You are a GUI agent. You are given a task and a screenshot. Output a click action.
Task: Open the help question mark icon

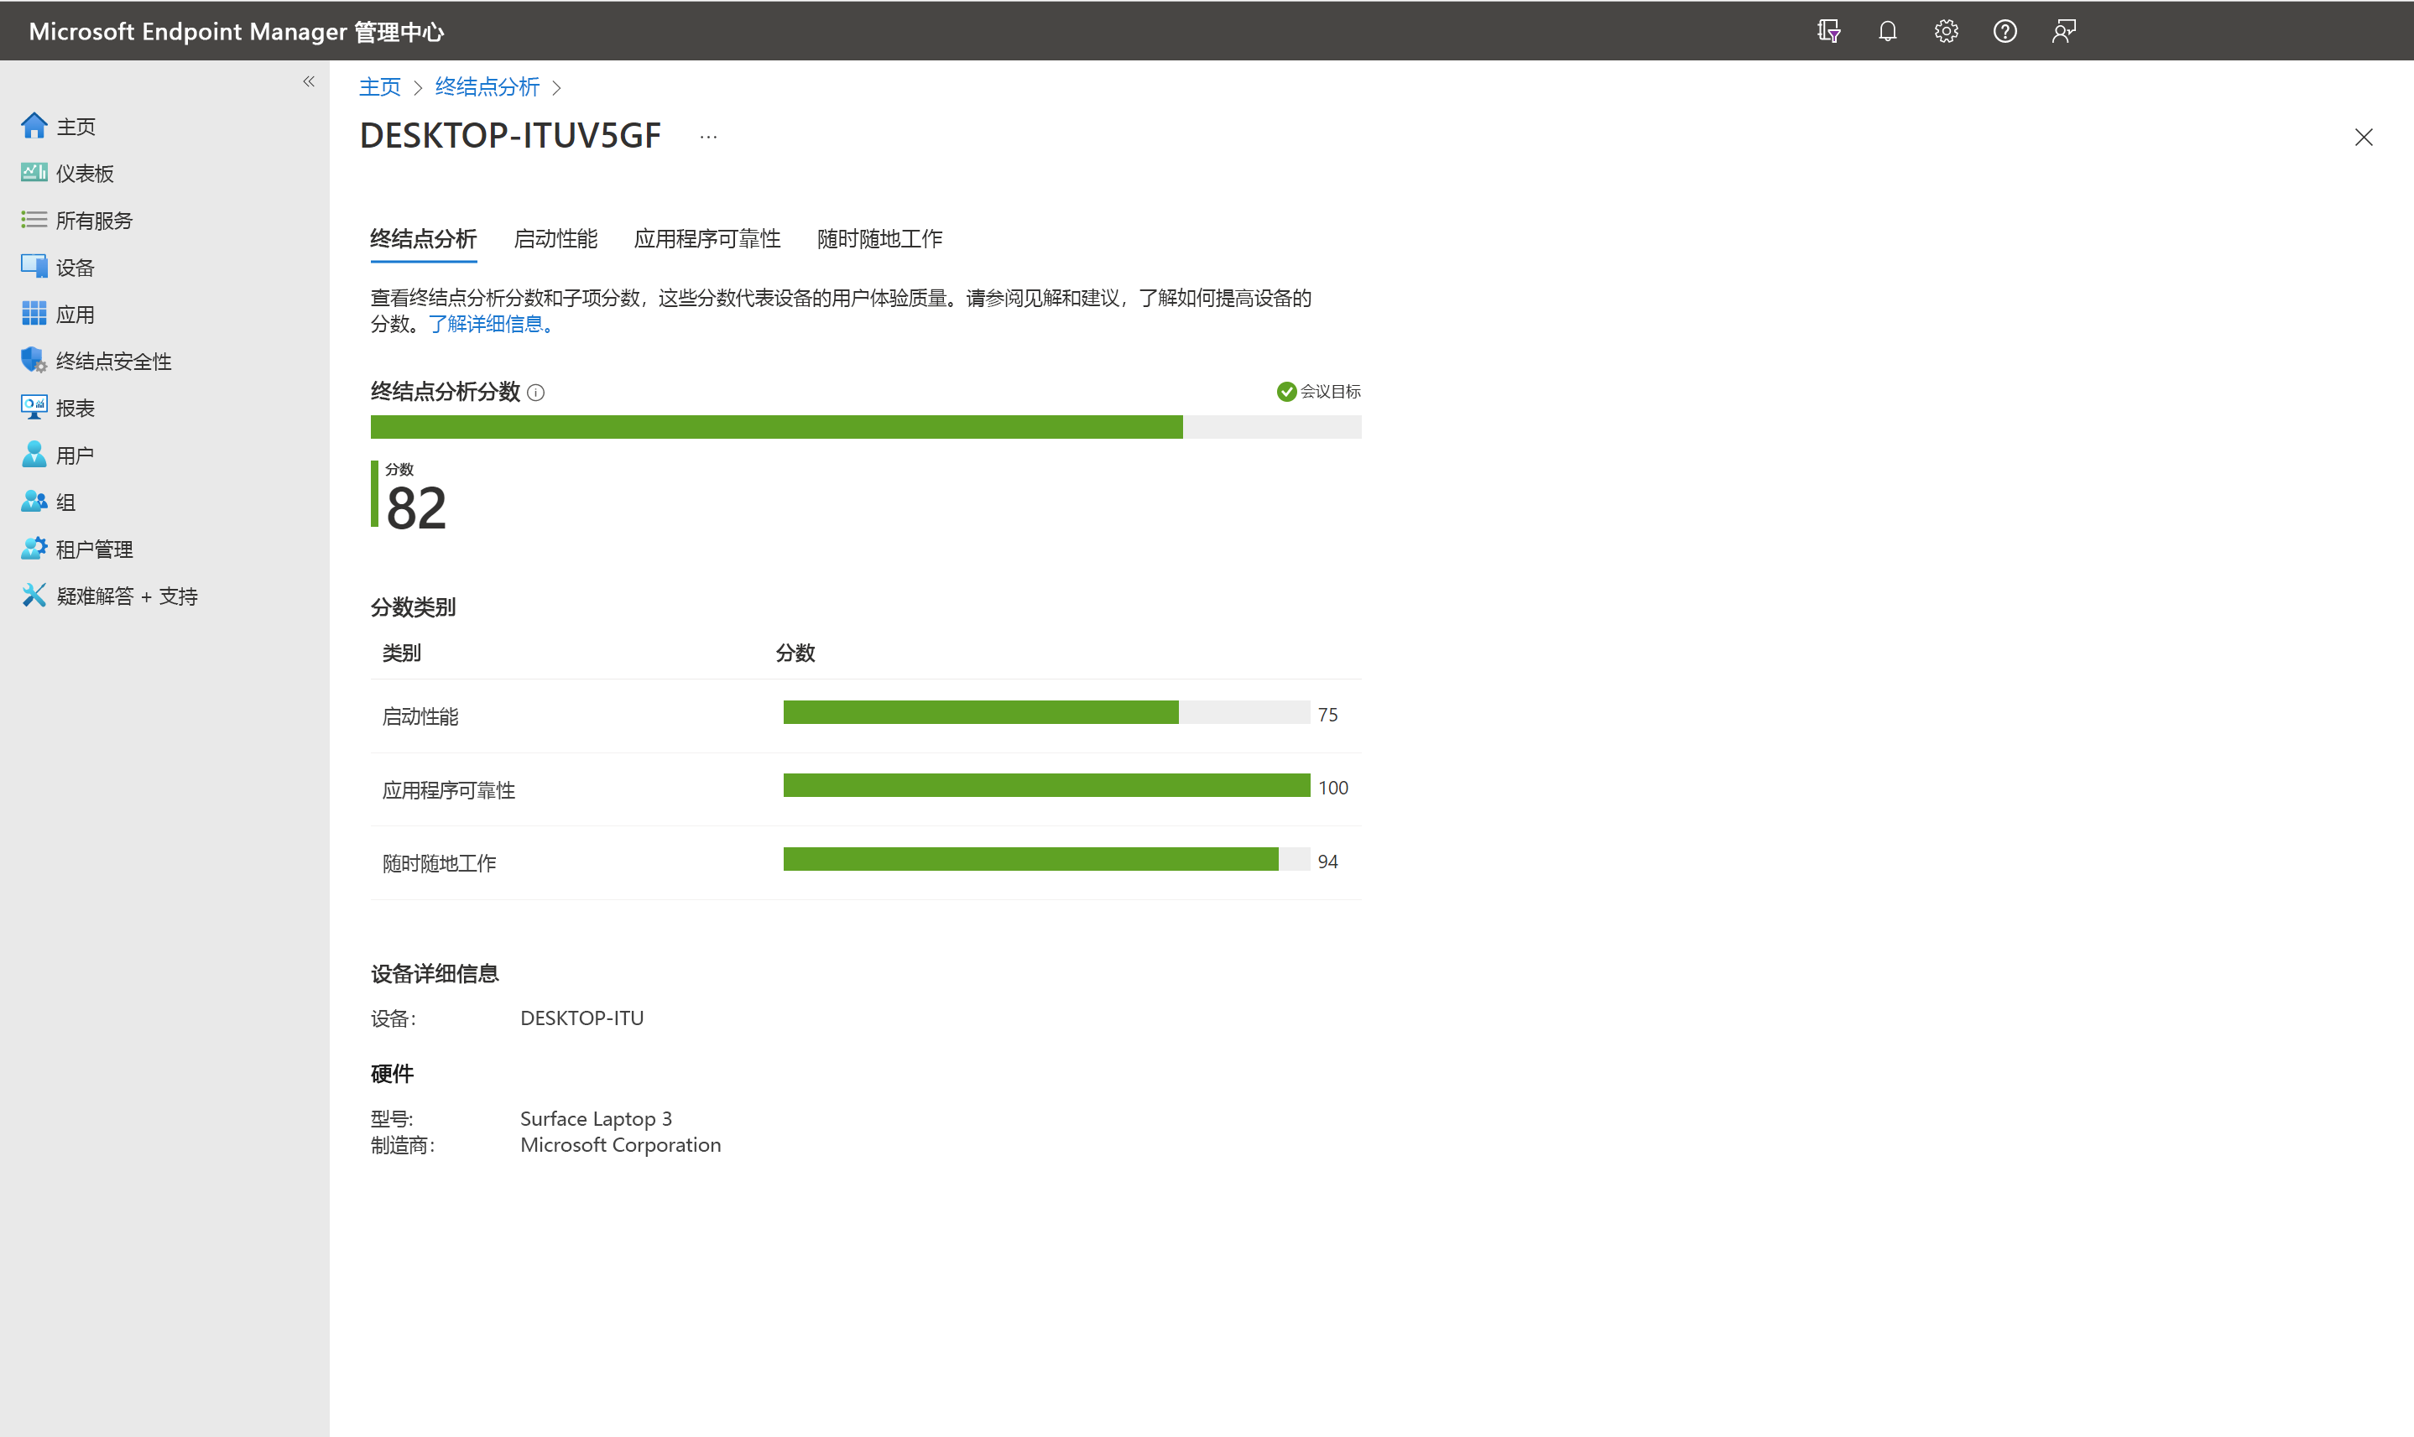2005,31
